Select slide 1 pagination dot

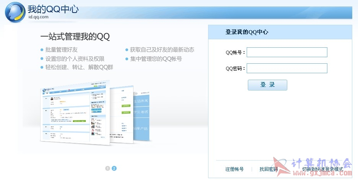click(x=108, y=169)
